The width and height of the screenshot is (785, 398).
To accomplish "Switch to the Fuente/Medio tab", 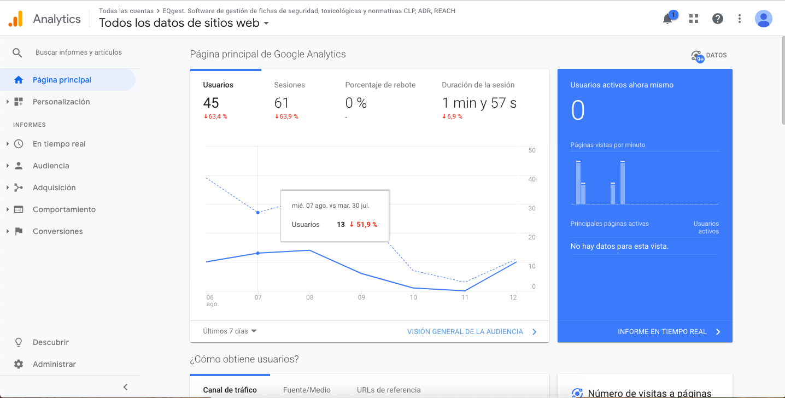I will coord(307,389).
